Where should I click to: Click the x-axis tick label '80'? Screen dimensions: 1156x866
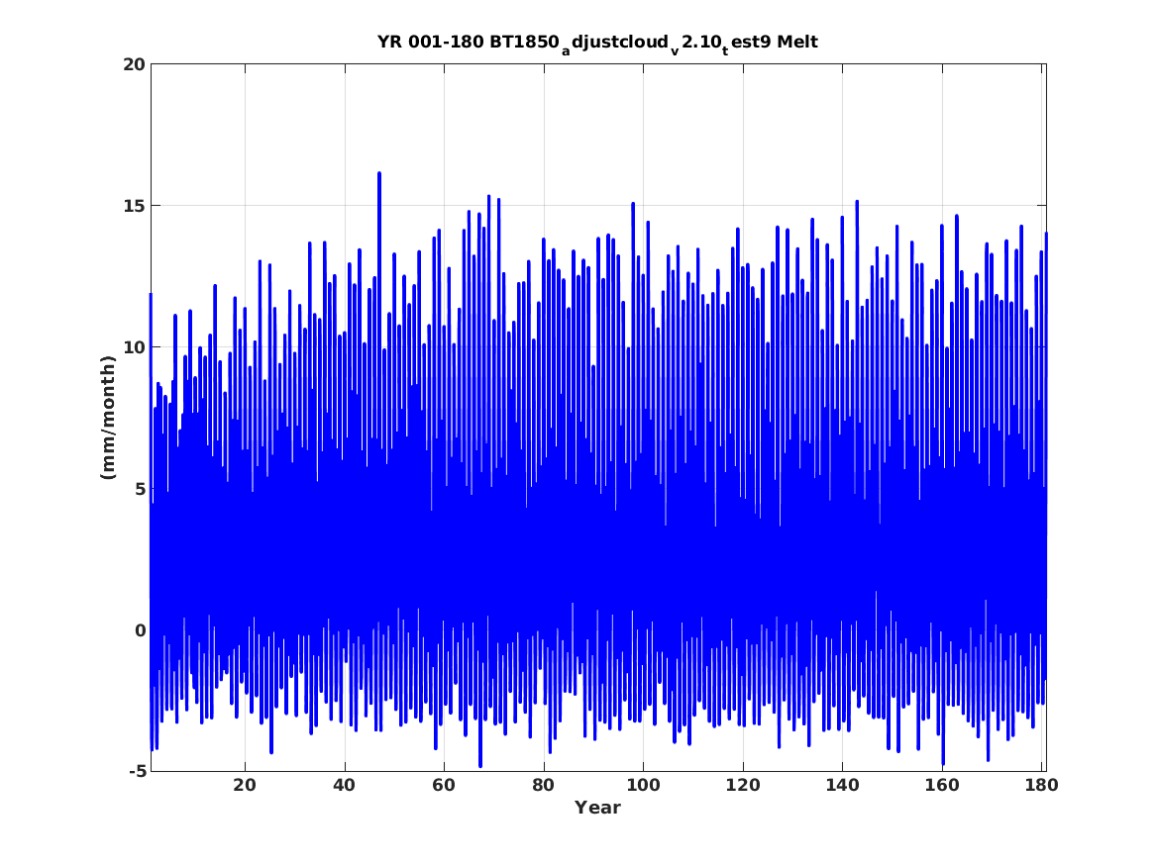click(544, 785)
